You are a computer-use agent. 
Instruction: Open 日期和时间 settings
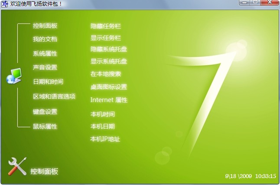pos(48,82)
